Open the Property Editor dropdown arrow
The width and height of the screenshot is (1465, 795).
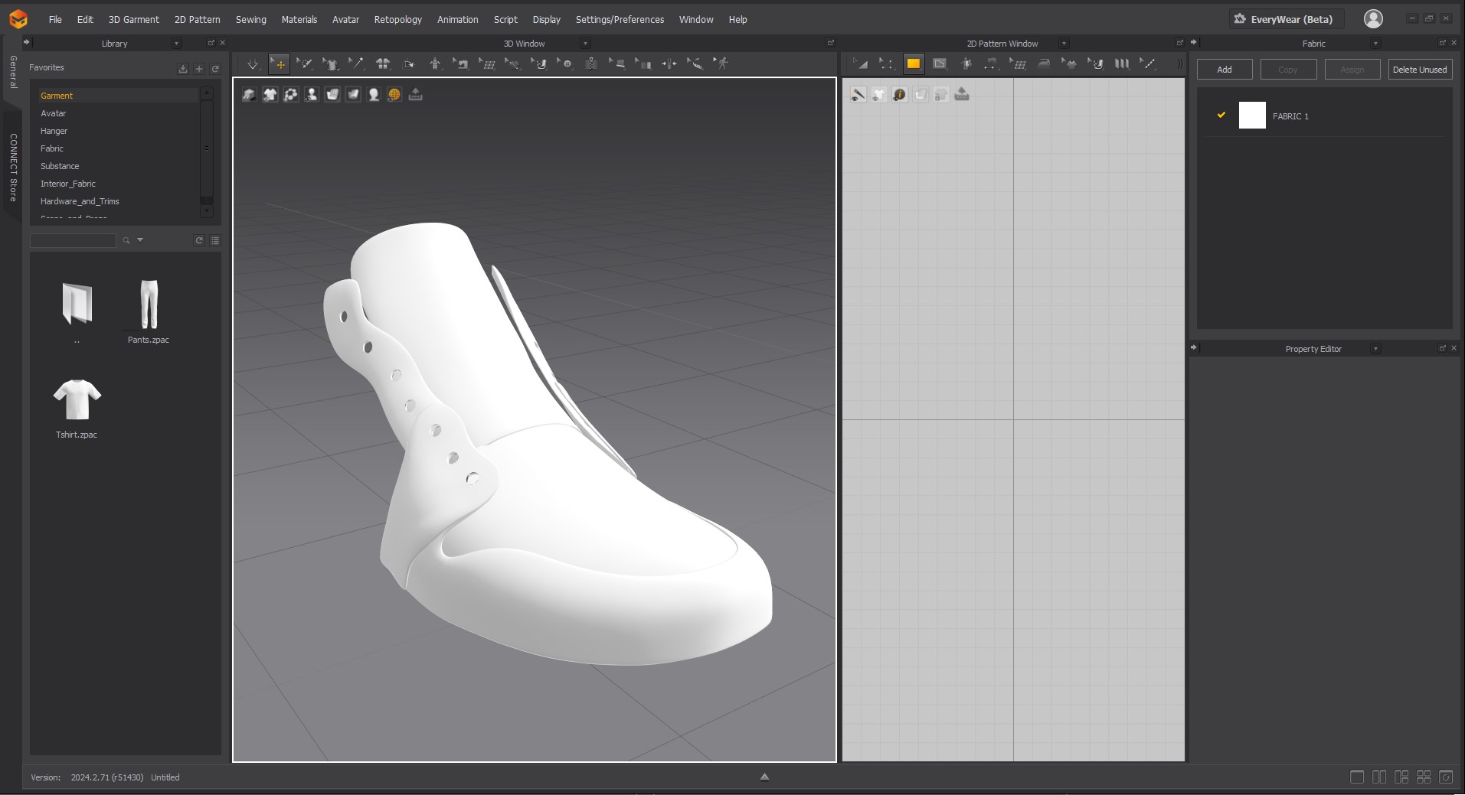click(1375, 349)
